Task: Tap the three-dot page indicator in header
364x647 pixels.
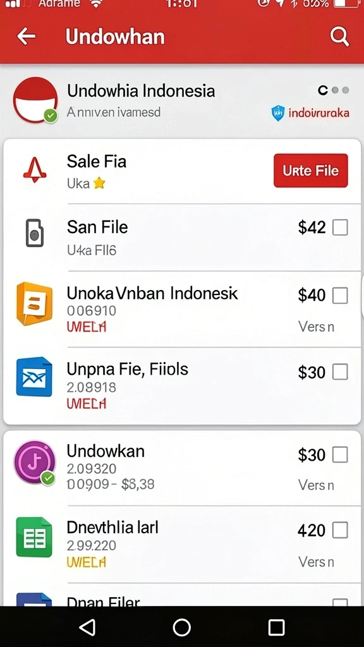Action: [x=334, y=90]
